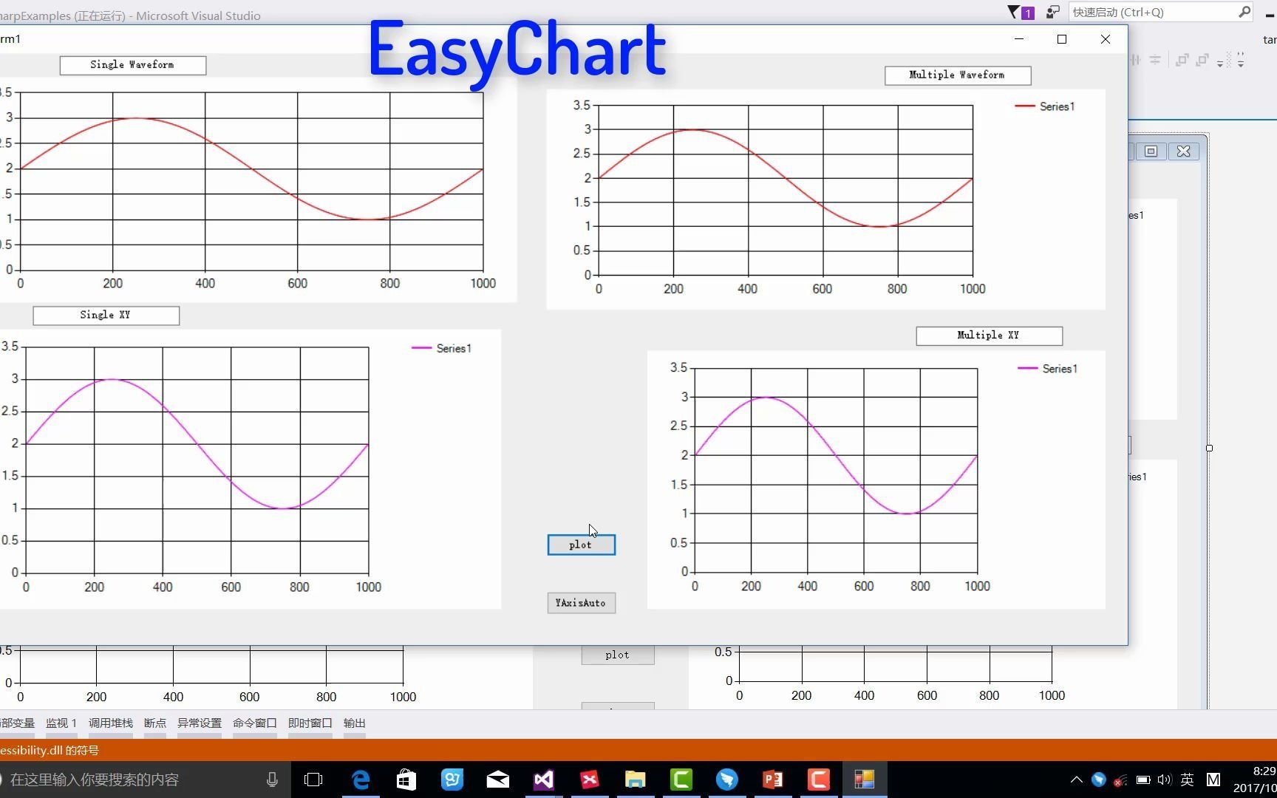Open the red X app in taskbar
Screen dimensions: 1277x798
(590, 780)
